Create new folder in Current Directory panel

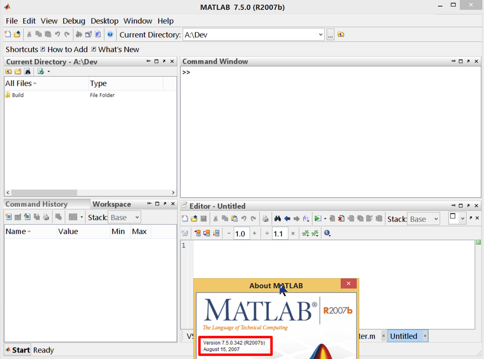pyautogui.click(x=18, y=72)
